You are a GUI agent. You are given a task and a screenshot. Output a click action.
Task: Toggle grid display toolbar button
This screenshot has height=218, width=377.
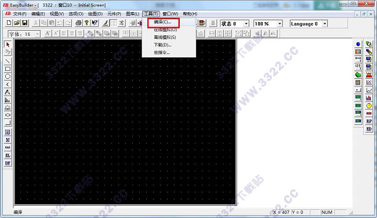pyautogui.click(x=114, y=23)
